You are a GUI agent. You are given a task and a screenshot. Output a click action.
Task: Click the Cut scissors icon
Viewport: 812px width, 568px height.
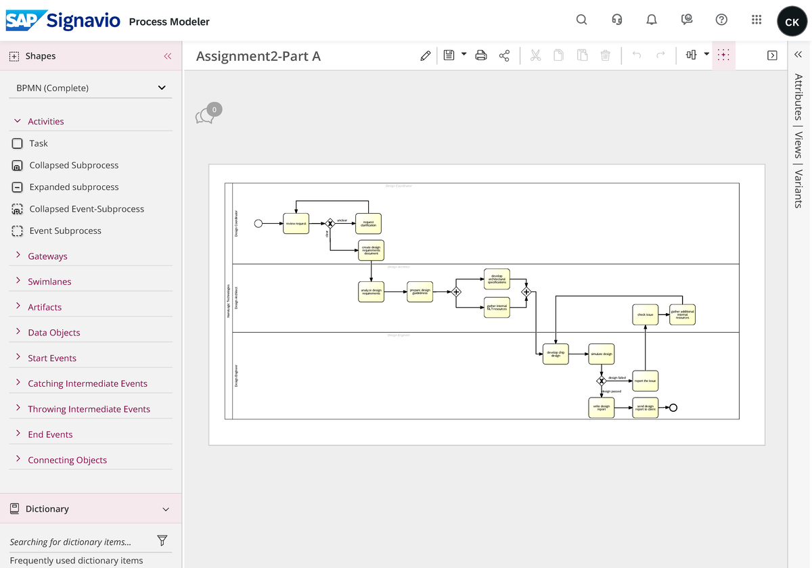pyautogui.click(x=535, y=55)
